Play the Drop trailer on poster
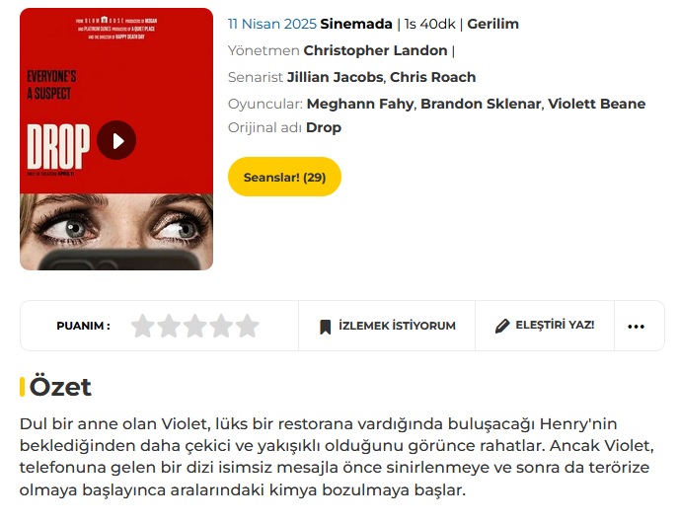Viewport: 679px width, 523px height. 116,140
